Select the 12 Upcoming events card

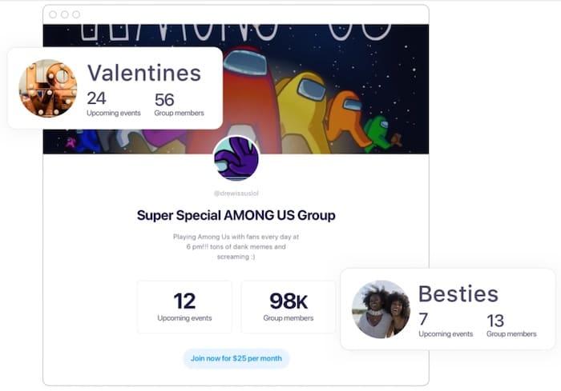184,306
